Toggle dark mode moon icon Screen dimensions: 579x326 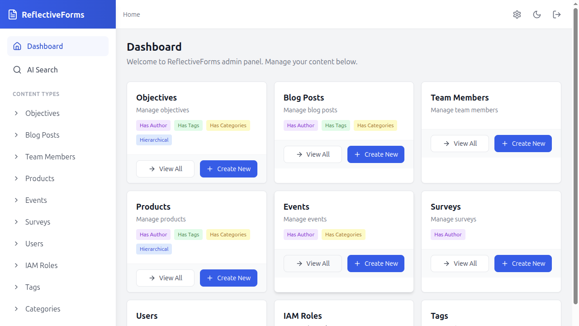tap(537, 14)
